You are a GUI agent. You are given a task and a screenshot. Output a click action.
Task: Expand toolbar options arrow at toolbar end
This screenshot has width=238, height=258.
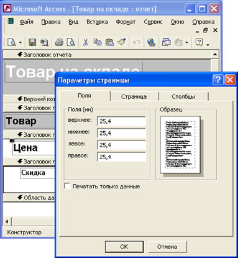coord(208,44)
